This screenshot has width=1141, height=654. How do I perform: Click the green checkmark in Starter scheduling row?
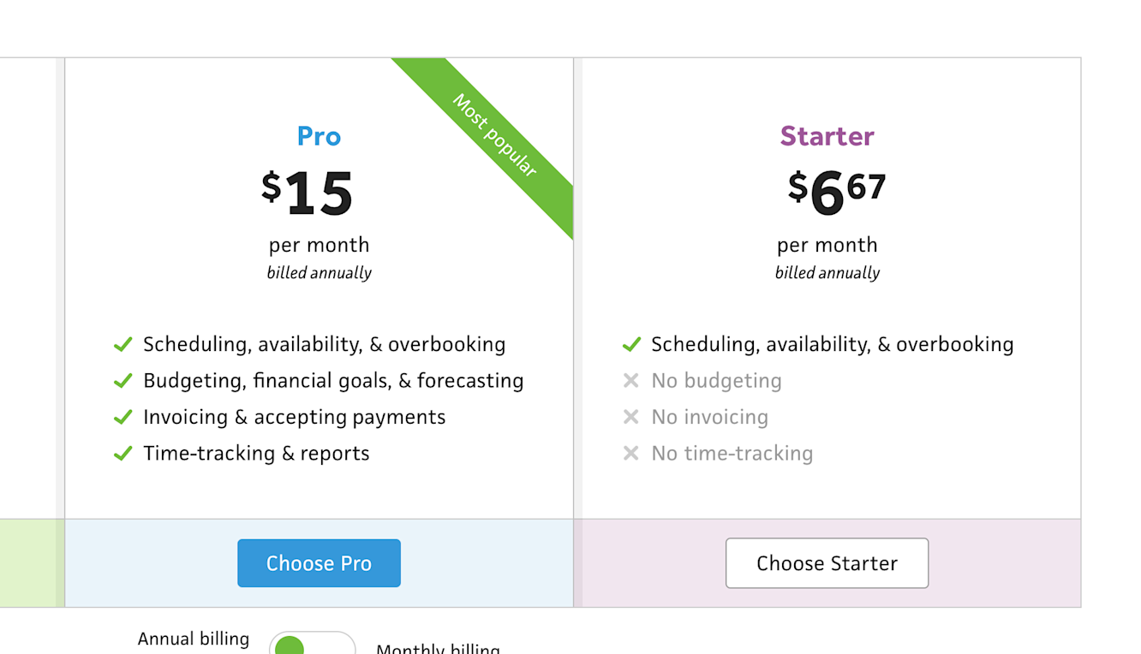[x=631, y=345]
